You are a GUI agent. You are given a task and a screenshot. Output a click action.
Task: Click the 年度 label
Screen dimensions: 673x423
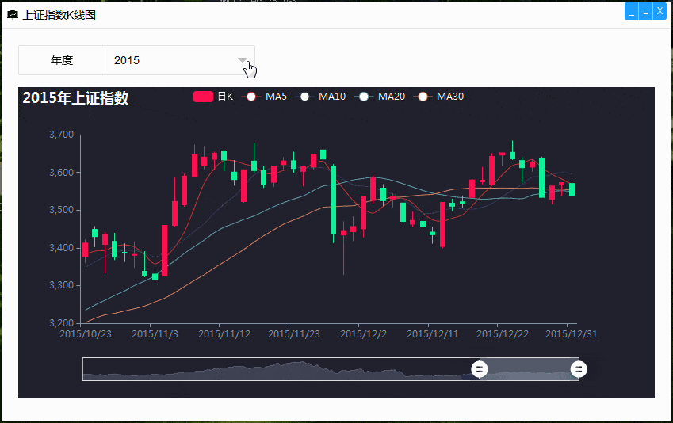62,60
